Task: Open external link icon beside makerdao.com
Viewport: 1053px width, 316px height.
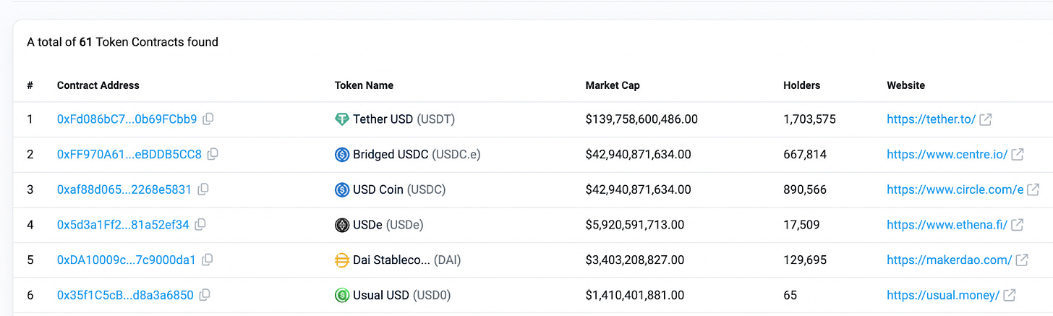Action: point(1022,260)
